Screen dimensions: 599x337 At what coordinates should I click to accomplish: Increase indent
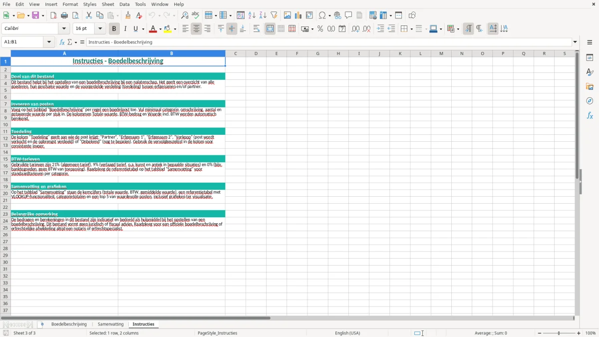coord(380,29)
